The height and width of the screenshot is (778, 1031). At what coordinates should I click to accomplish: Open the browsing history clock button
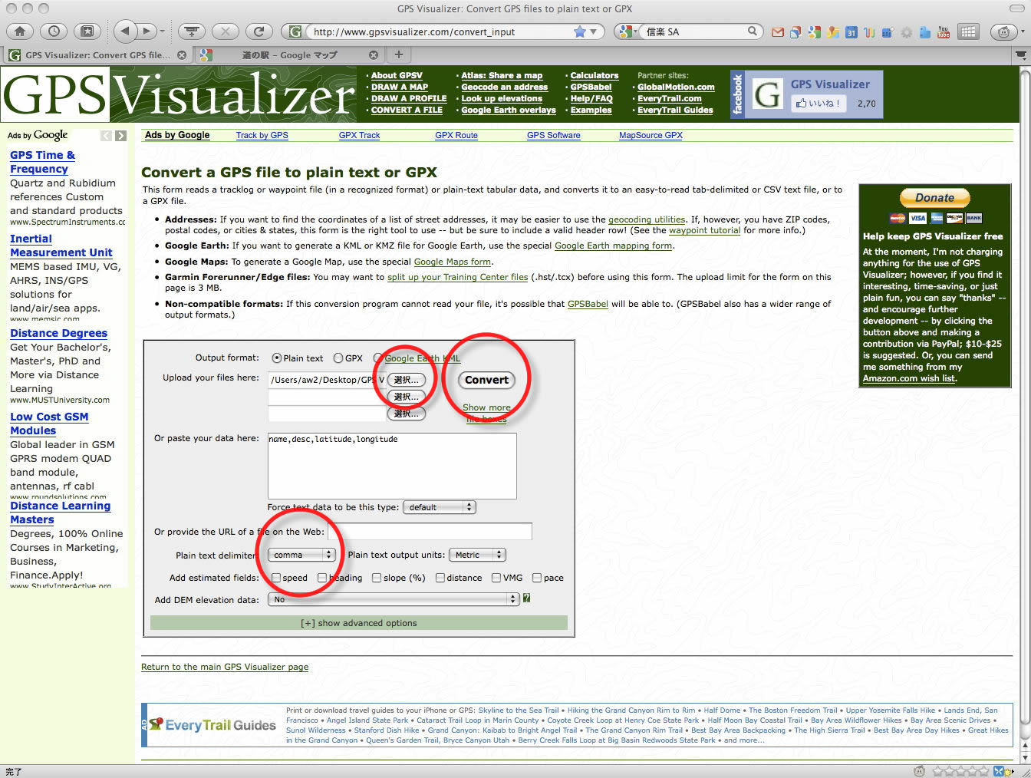pyautogui.click(x=54, y=31)
